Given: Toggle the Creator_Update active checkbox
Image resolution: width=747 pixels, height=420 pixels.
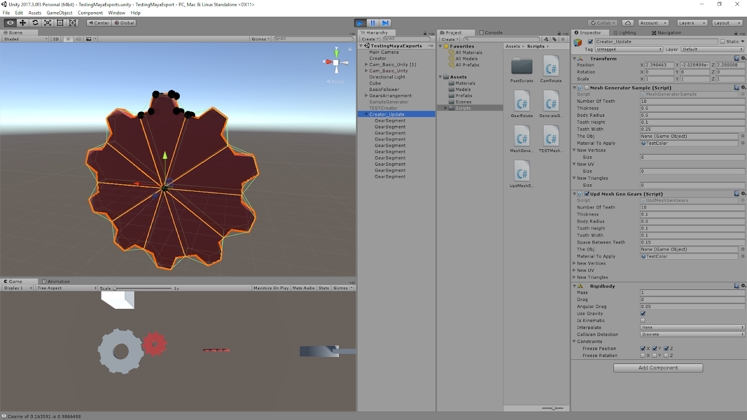Looking at the screenshot, I should click(590, 42).
